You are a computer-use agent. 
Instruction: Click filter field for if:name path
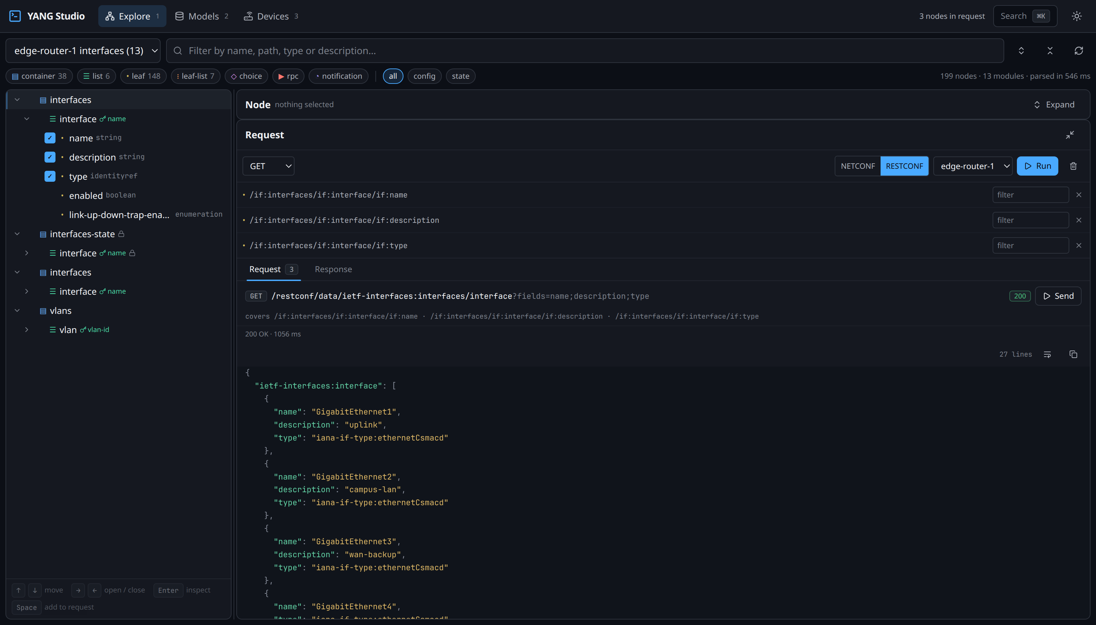tap(1030, 195)
